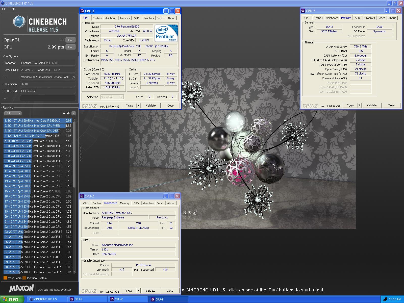This screenshot has height=303, width=404.
Task: Click Tools button in CPU tab window
Action: tap(129, 106)
